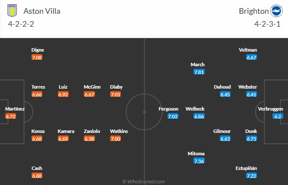Click Mitoma's 7.36 rating badge
The image size is (288, 185).
pyautogui.click(x=199, y=161)
